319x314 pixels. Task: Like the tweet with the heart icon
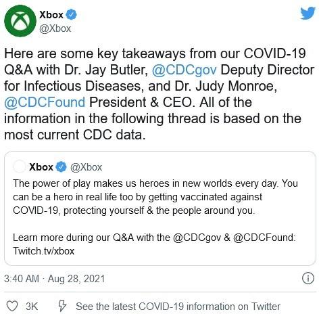(12, 306)
